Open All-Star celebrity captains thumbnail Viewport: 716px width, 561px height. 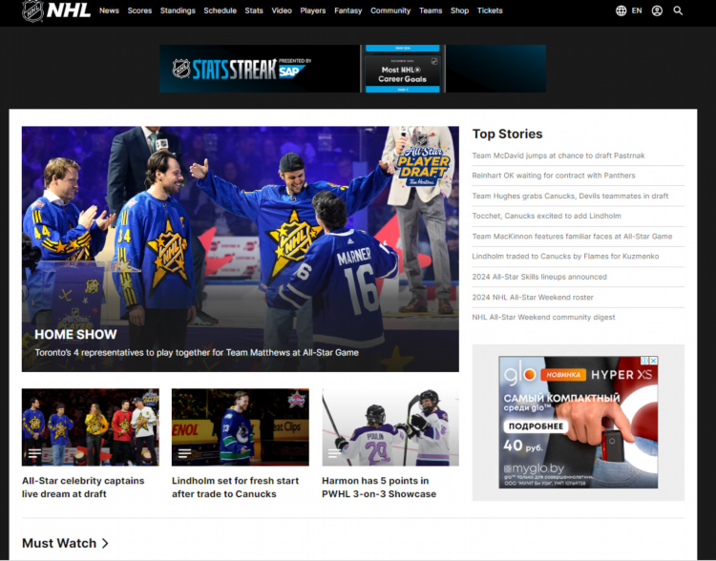click(x=91, y=427)
